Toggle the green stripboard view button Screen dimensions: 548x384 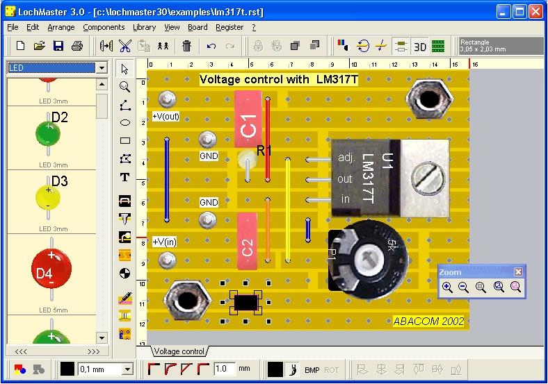[x=438, y=46]
